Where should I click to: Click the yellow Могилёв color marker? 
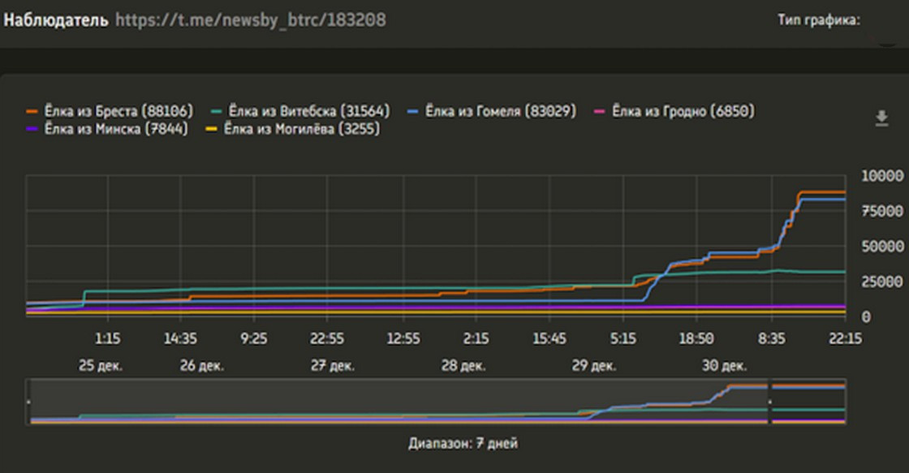click(212, 129)
